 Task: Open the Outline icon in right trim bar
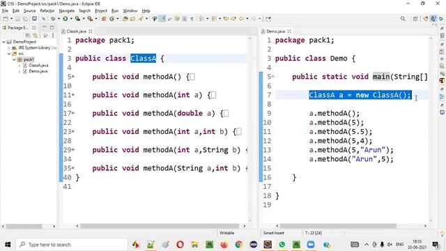[x=442, y=97]
